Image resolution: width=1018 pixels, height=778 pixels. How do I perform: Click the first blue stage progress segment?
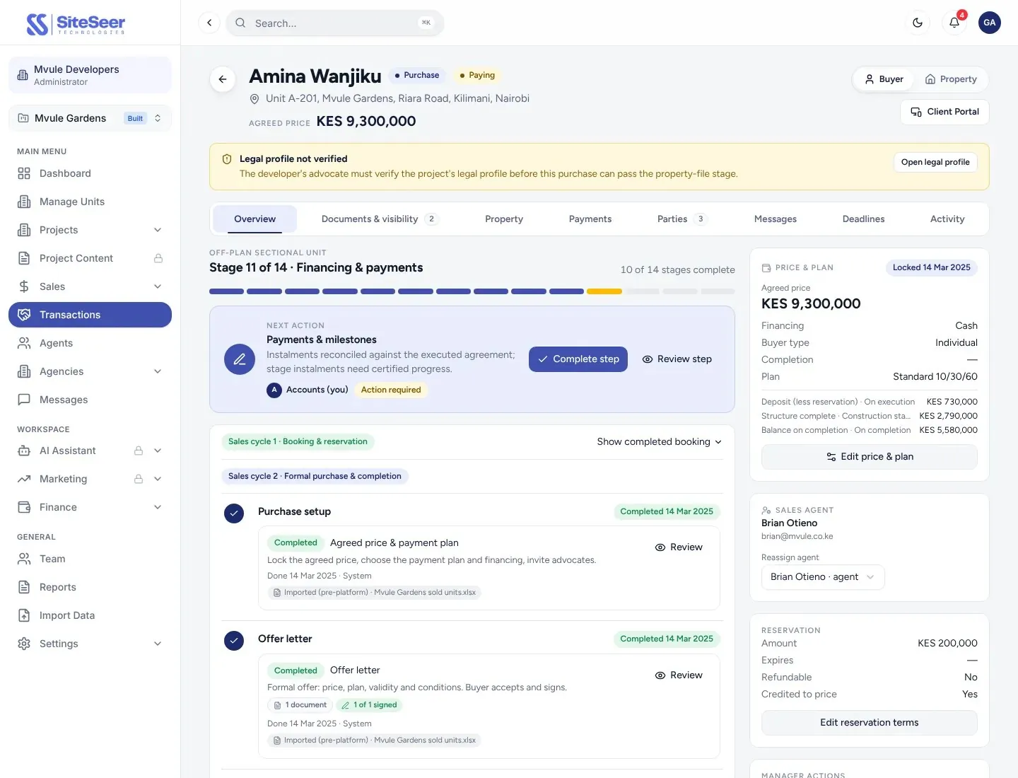(x=226, y=291)
